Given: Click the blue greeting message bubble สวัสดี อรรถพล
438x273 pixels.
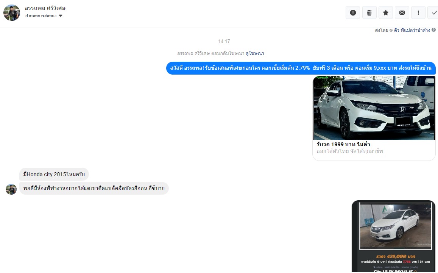Looking at the screenshot, I should (x=301, y=68).
